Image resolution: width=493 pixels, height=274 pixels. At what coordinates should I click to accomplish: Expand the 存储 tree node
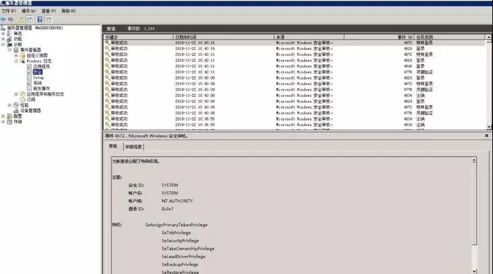3,122
